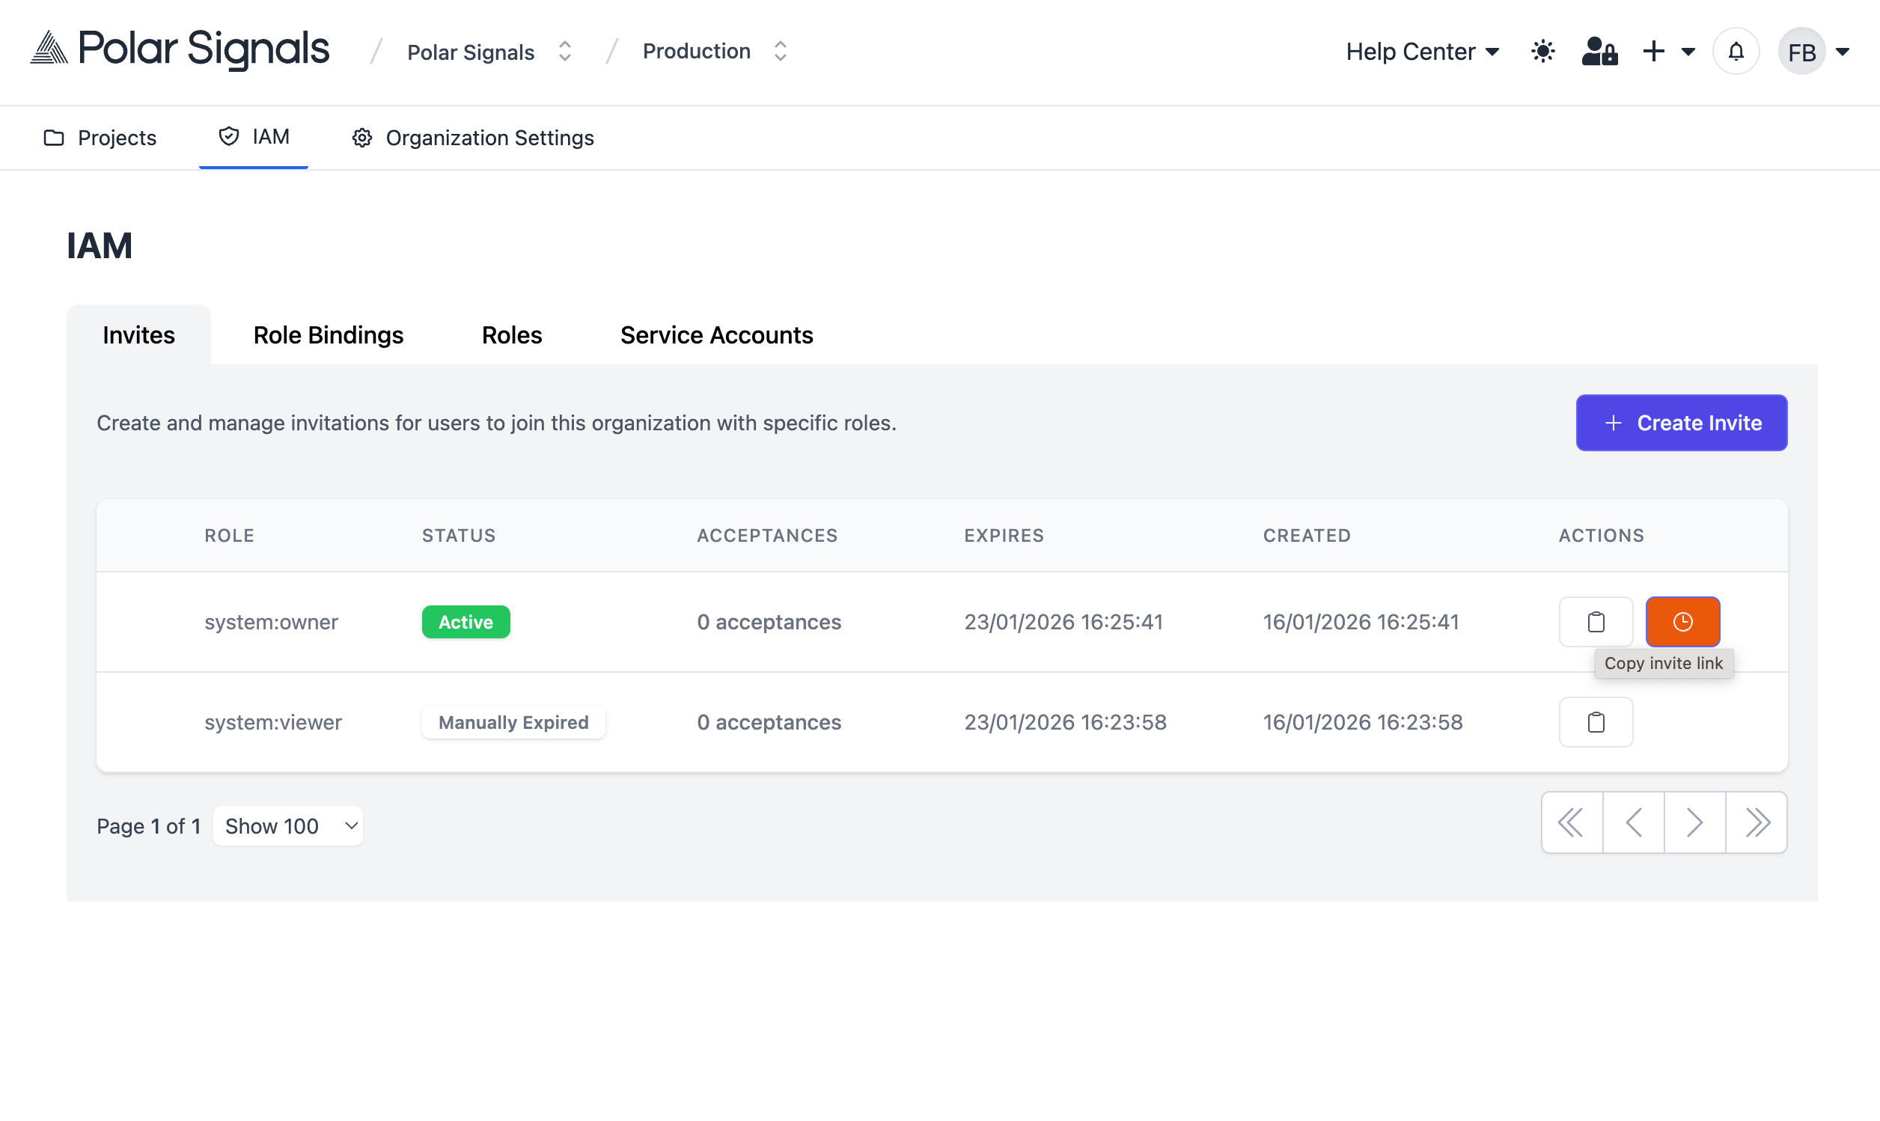Screen dimensions: 1880x1121
Task: Open the user permissions icon in top bar
Action: [x=1599, y=52]
